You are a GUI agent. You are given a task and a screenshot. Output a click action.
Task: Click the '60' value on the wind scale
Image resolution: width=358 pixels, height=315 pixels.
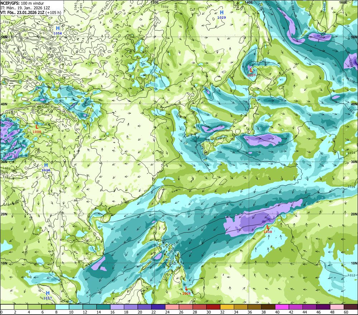[x=346, y=312]
